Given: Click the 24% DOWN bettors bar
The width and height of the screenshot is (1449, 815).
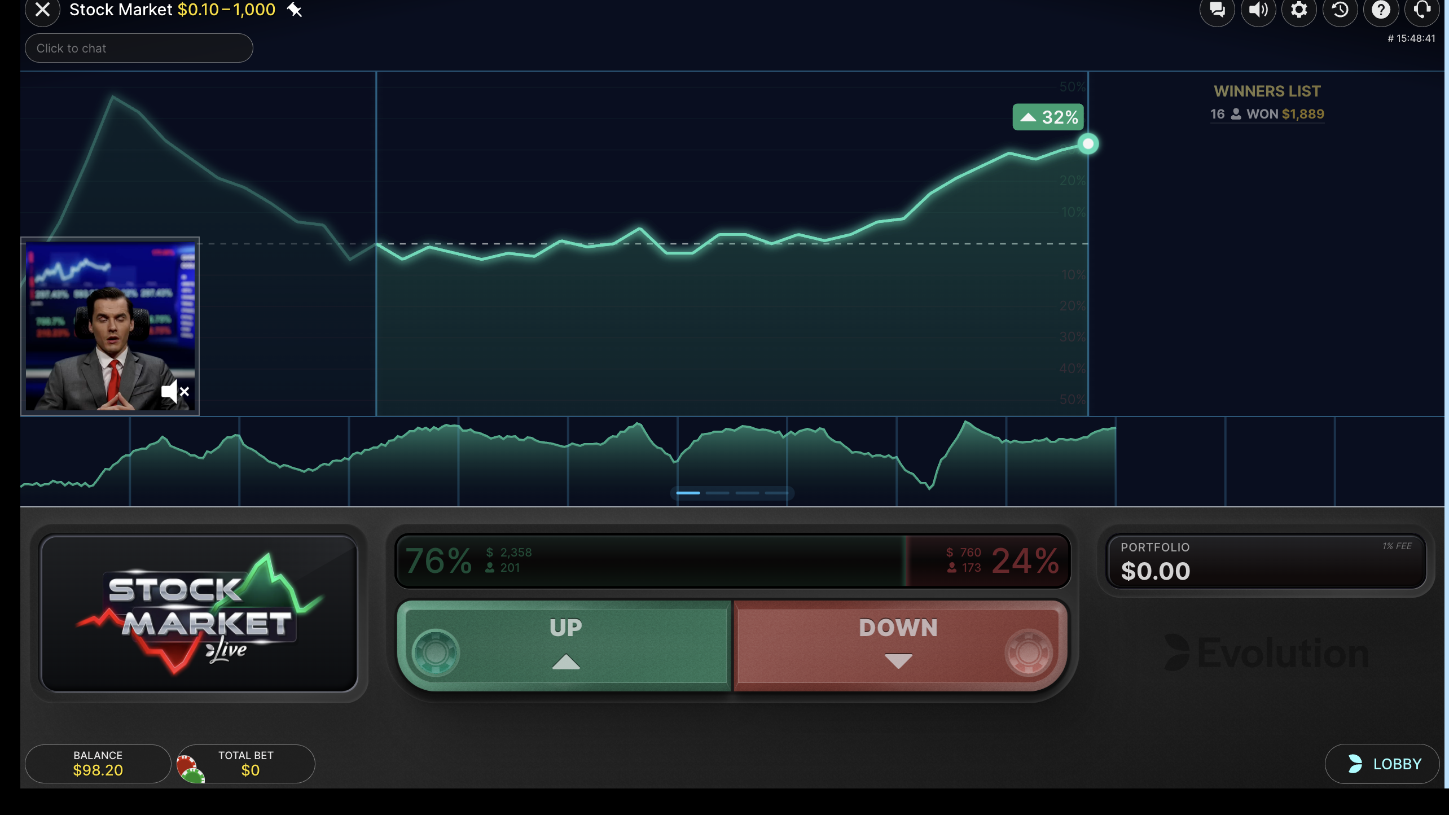Looking at the screenshot, I should (x=987, y=560).
